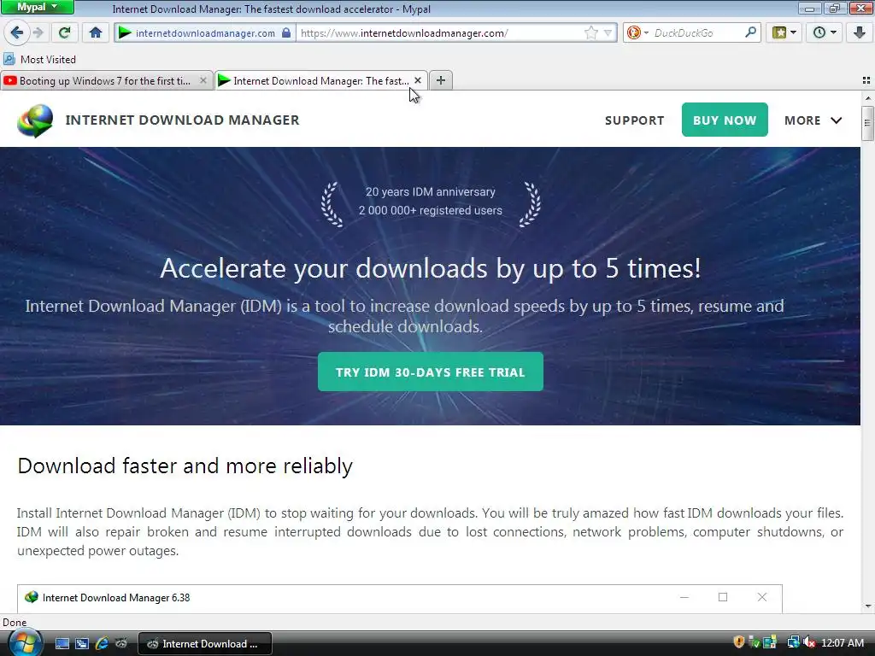Click the Internet Download Manager 6.38 screenshot title
This screenshot has width=875, height=656.
pos(116,598)
